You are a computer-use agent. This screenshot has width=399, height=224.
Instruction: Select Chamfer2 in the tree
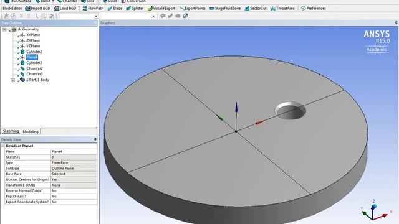(x=34, y=68)
